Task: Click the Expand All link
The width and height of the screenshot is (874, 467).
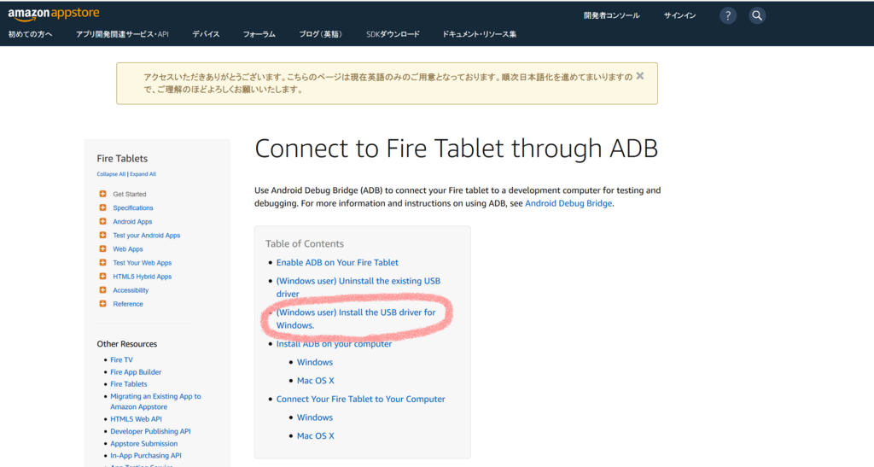Action: click(x=143, y=174)
